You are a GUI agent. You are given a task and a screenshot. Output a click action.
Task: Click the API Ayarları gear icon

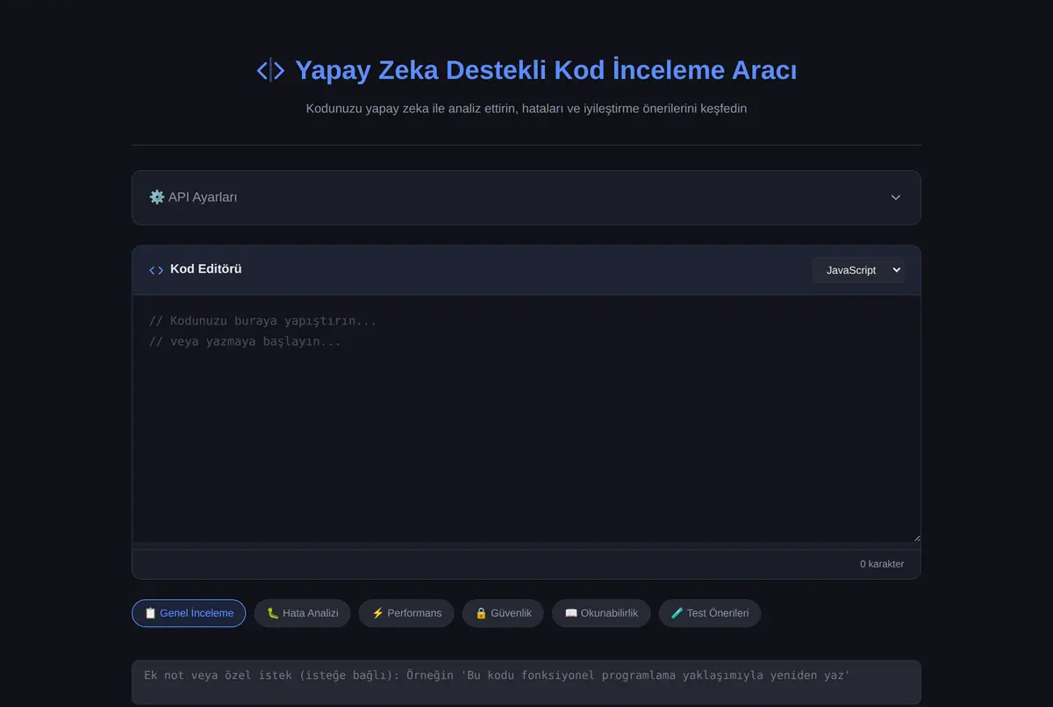(157, 197)
